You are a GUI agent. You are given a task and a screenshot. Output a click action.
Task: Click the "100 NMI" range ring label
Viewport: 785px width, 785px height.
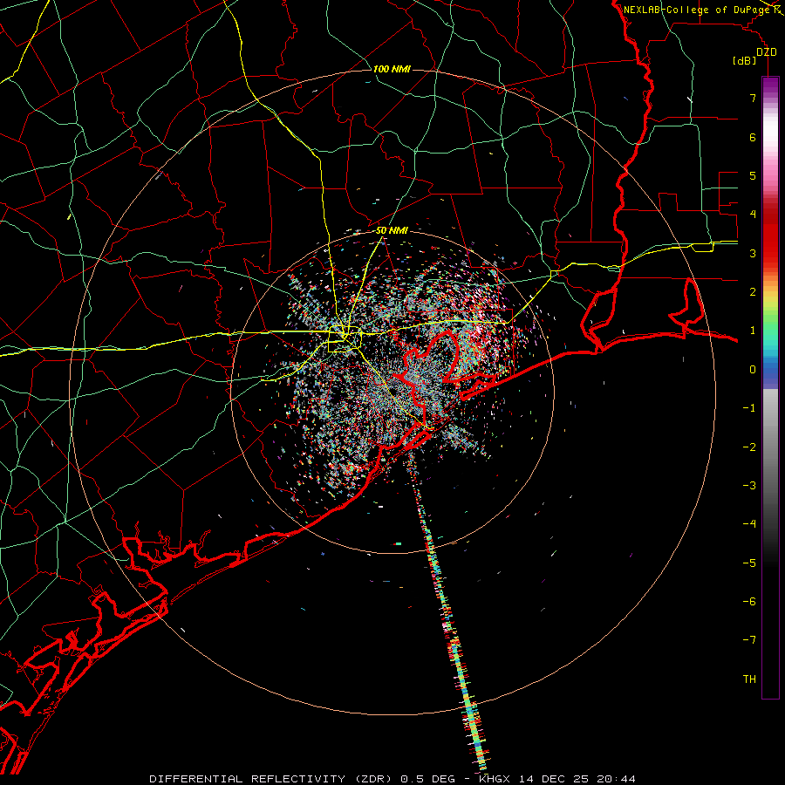[392, 69]
